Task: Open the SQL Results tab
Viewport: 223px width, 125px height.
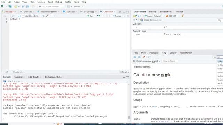Action: click(34, 77)
